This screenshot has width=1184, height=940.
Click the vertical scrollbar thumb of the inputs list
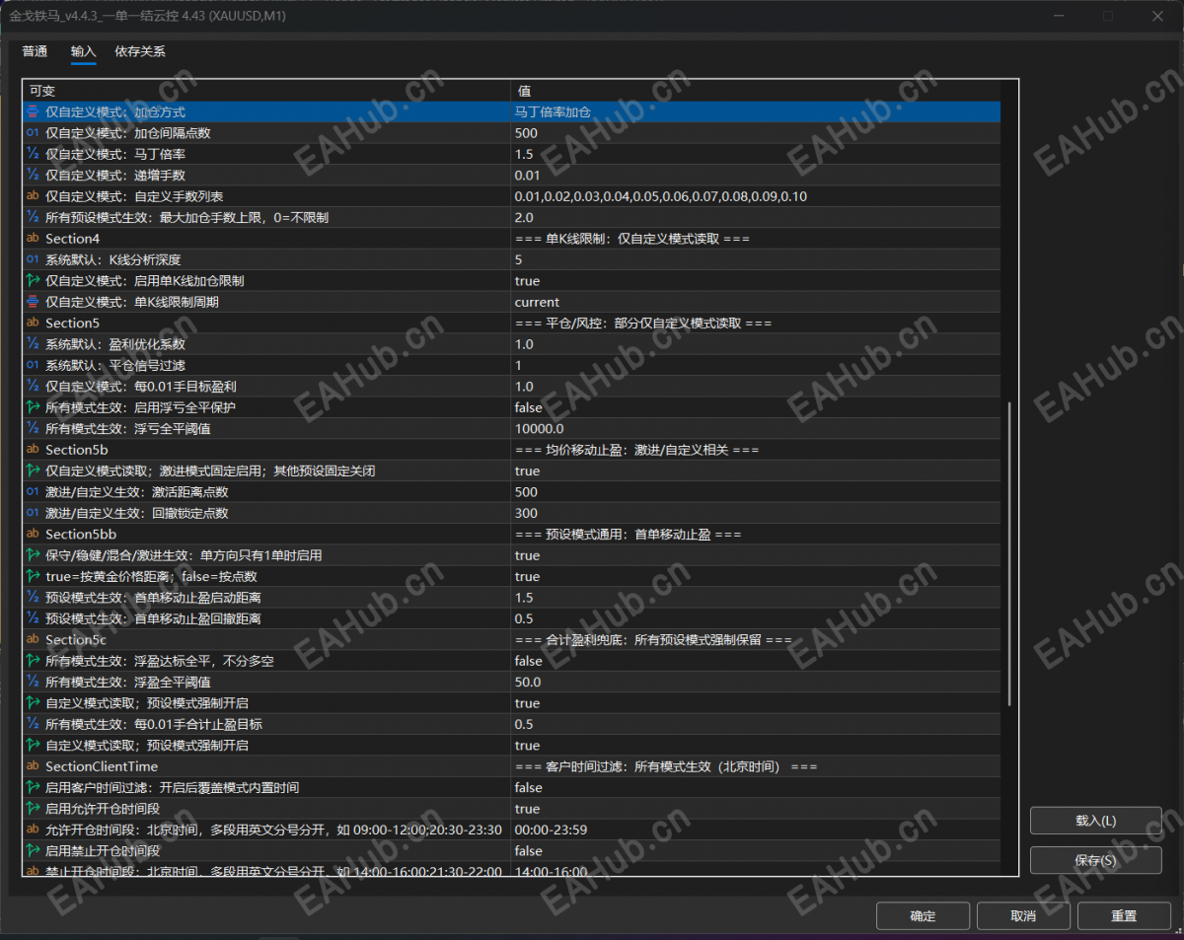click(1009, 554)
